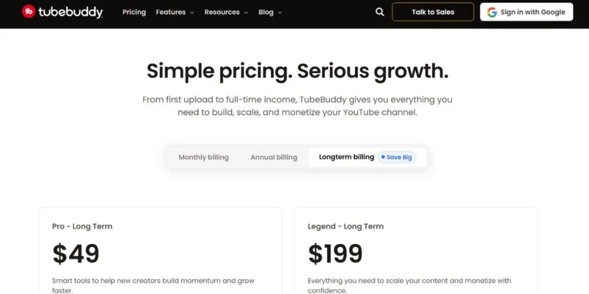Click the Legend - Long Term plan title
The height and width of the screenshot is (294, 589).
(x=346, y=226)
